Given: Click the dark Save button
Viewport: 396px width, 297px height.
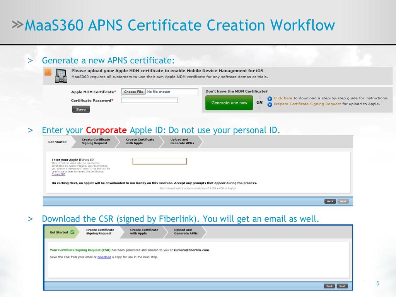Looking at the screenshot, I should [81, 109].
